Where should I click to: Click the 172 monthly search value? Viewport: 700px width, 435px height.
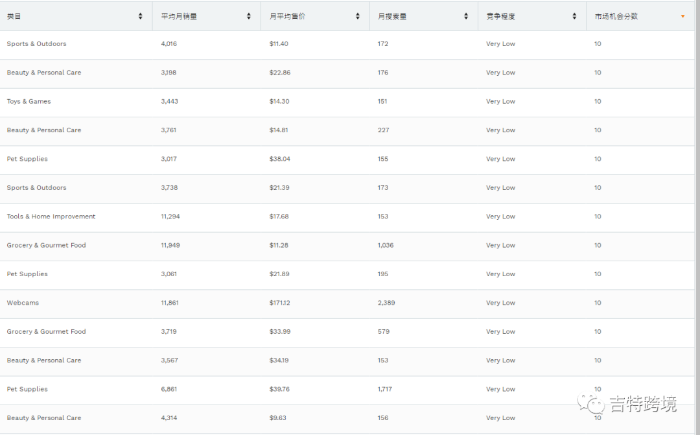pyautogui.click(x=382, y=44)
